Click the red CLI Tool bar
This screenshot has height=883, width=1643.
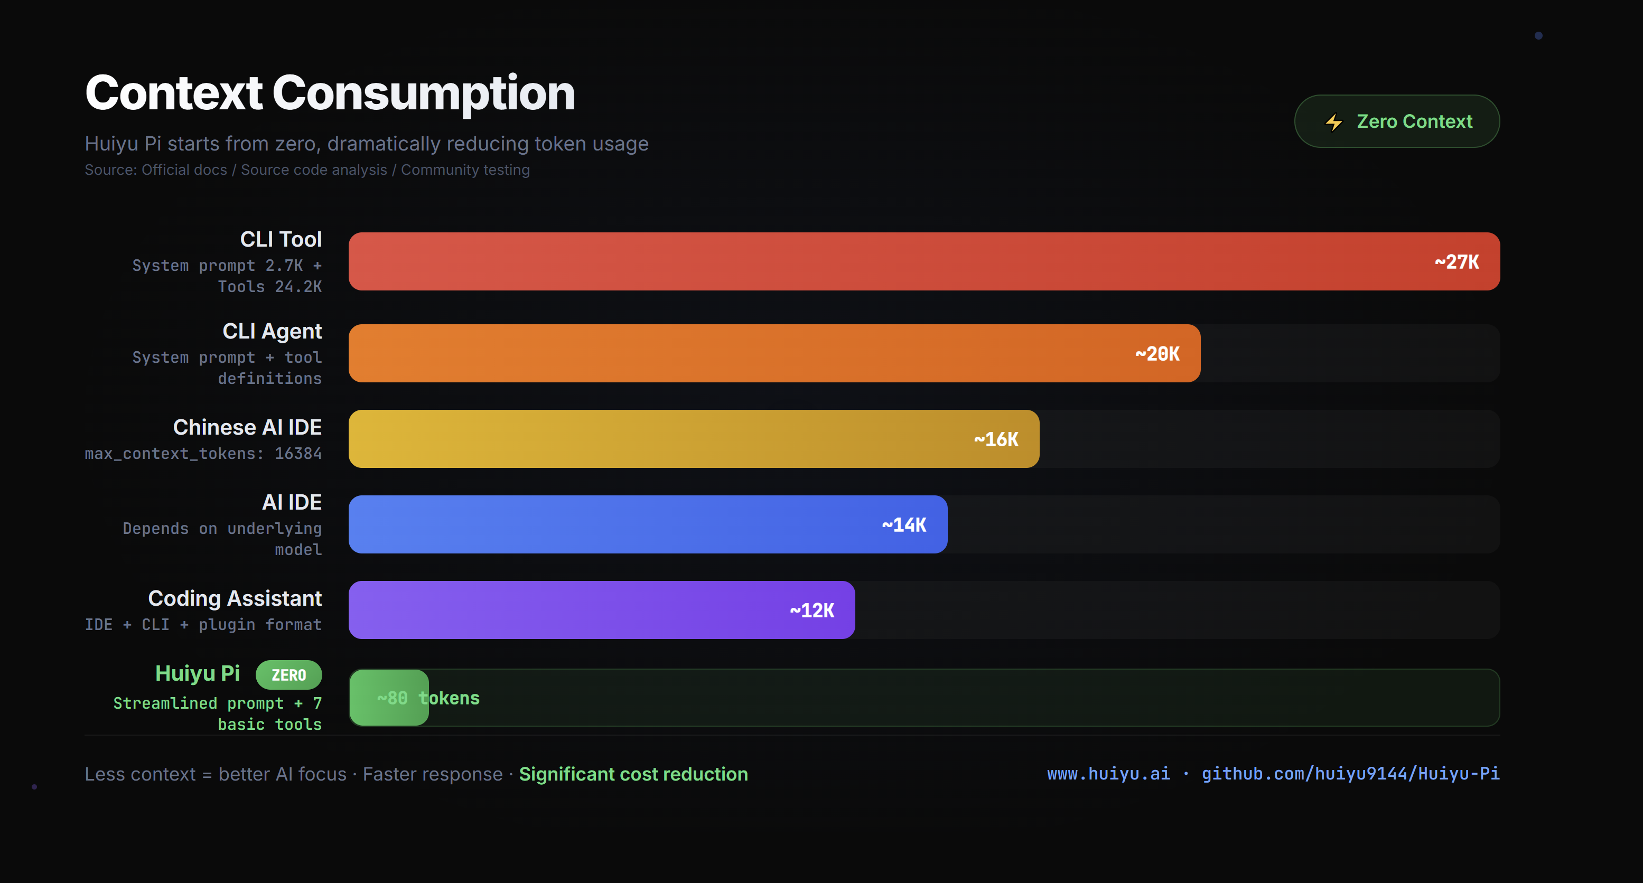point(924,261)
